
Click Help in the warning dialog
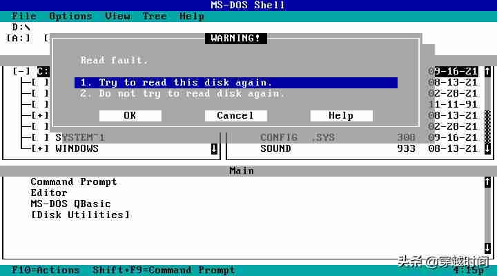point(342,116)
